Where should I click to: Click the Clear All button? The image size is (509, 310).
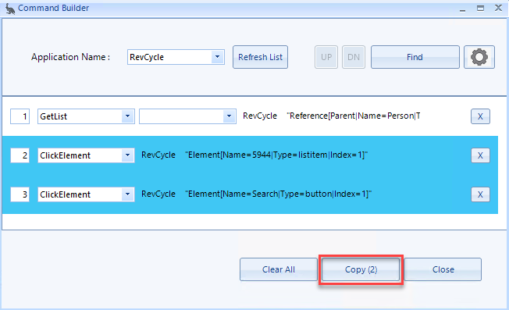click(x=279, y=269)
